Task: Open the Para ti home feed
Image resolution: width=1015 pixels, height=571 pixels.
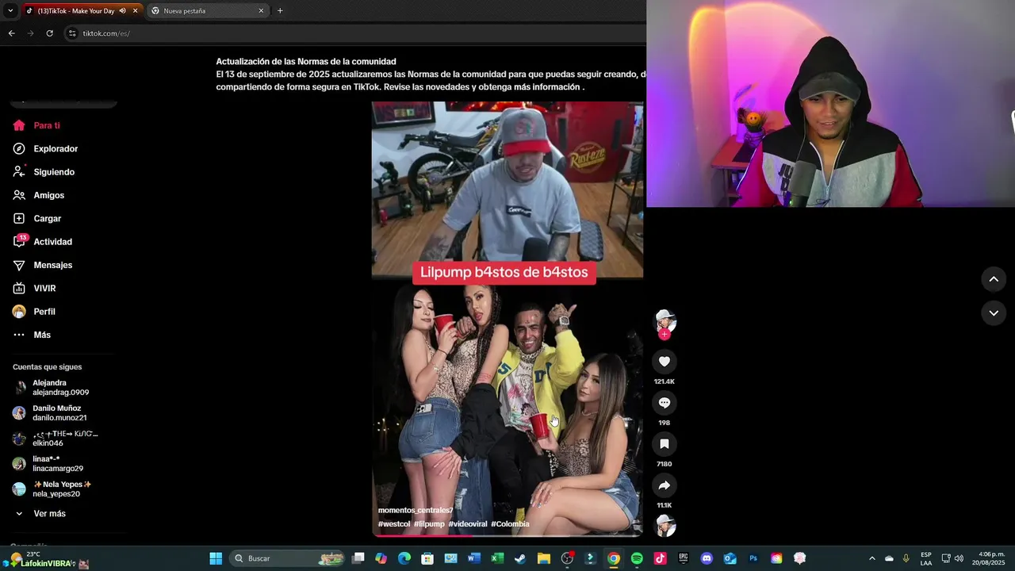Action: coord(36,125)
